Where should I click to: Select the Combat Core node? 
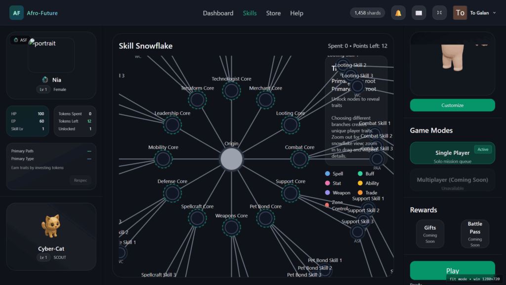click(299, 159)
